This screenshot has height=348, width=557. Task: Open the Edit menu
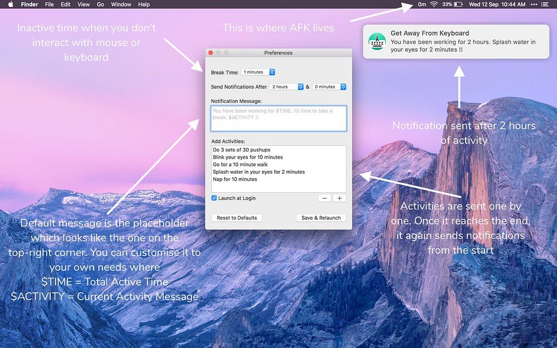point(65,4)
